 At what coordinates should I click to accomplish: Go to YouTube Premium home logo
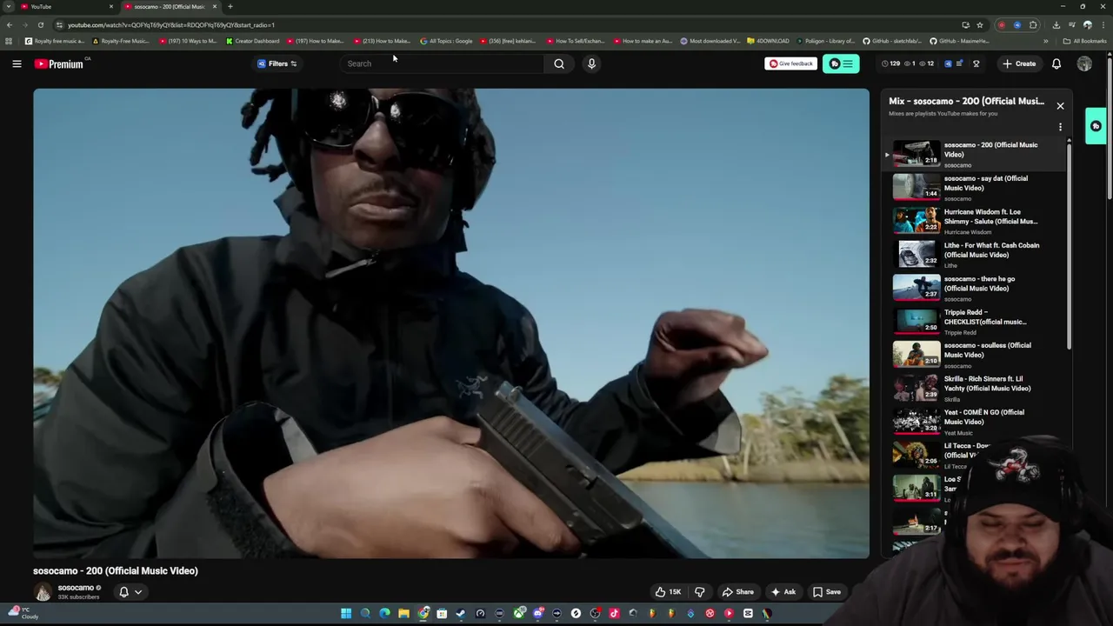59,63
